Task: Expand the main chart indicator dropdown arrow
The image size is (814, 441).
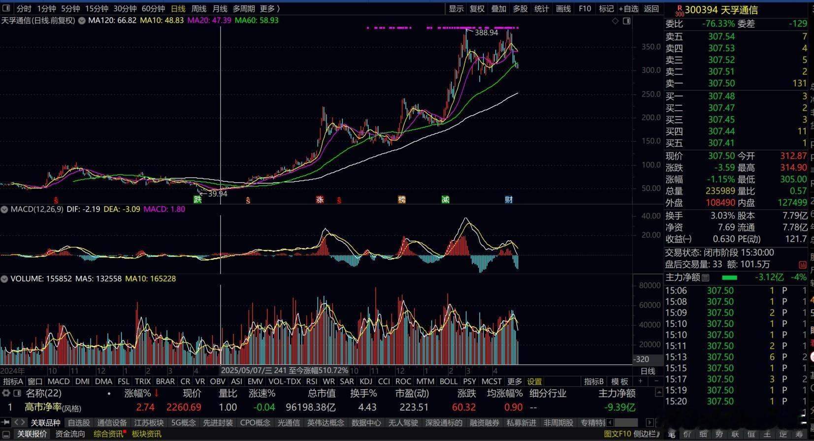Action: point(82,21)
